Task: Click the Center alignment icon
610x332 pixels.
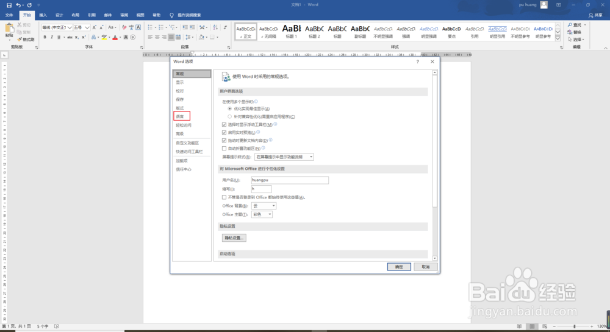Action: pos(157,37)
